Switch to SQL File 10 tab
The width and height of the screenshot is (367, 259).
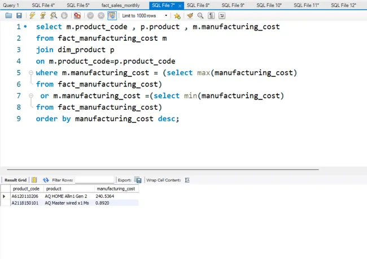click(269, 6)
